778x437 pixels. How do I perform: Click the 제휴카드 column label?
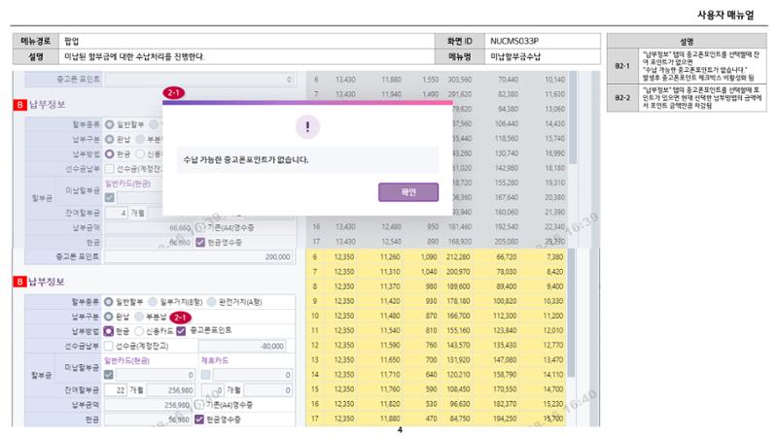point(214,360)
